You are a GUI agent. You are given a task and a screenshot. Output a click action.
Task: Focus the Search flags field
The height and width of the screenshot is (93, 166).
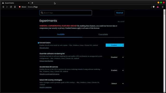[x=66, y=13]
